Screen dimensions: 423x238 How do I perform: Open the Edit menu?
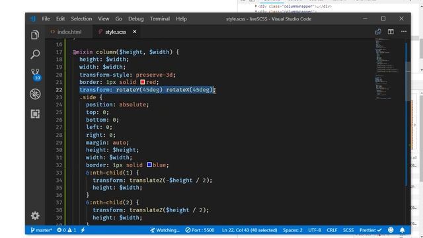(60, 19)
